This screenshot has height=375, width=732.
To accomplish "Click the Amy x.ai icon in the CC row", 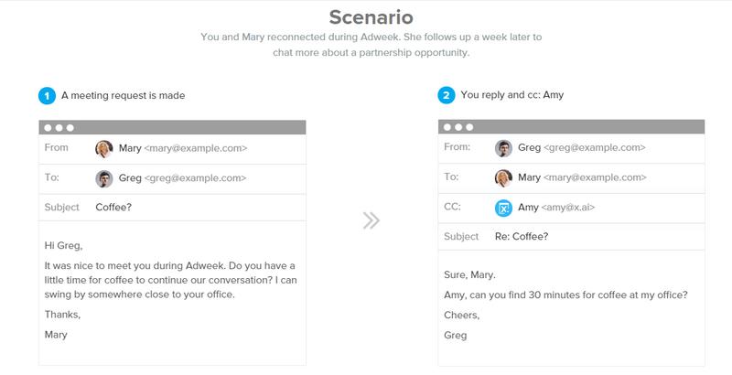I will (503, 209).
